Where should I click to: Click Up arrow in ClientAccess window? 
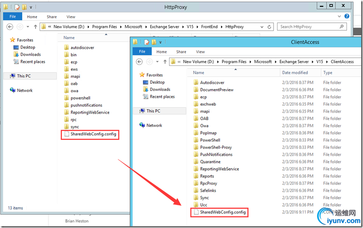(165, 62)
